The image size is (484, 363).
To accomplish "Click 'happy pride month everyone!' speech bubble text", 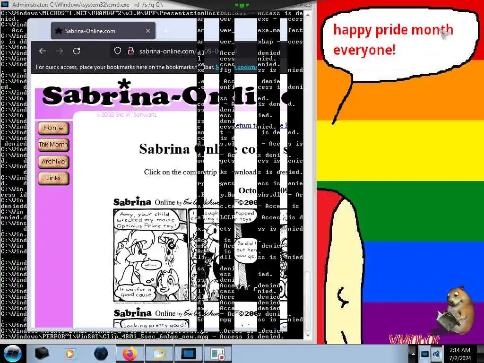I will [393, 40].
